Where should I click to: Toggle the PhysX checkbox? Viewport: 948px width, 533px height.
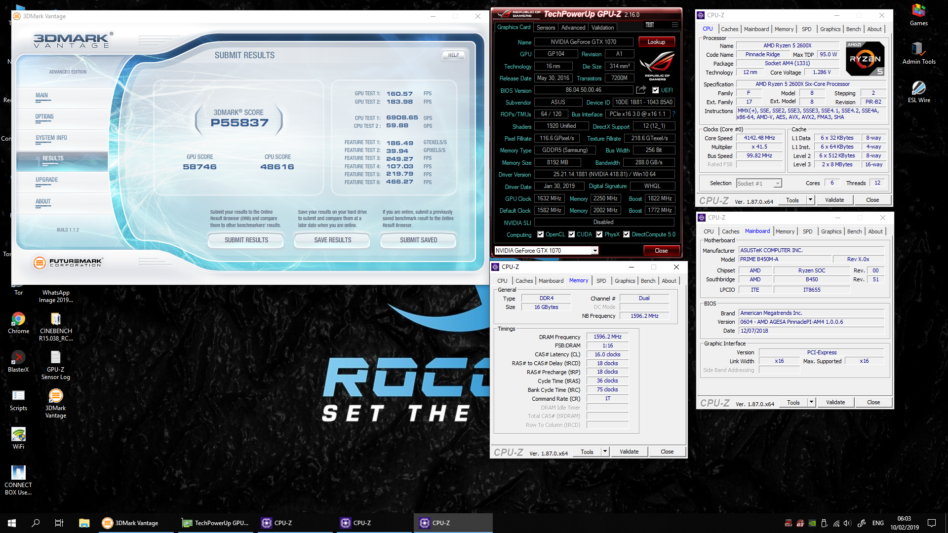[599, 234]
